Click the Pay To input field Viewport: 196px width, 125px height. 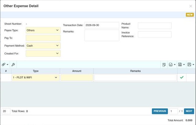(x=43, y=38)
